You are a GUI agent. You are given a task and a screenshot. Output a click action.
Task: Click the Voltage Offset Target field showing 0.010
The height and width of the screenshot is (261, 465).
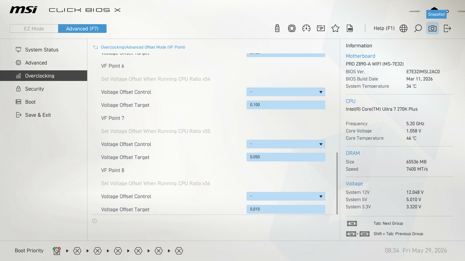coord(286,209)
